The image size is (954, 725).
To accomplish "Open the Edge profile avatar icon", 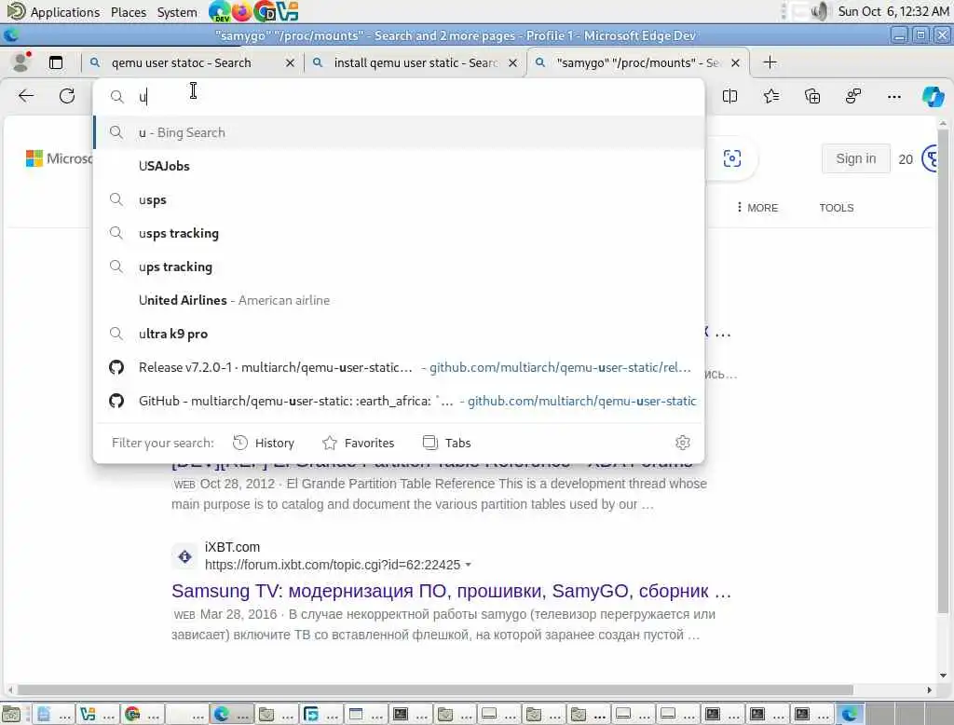I will tap(21, 62).
